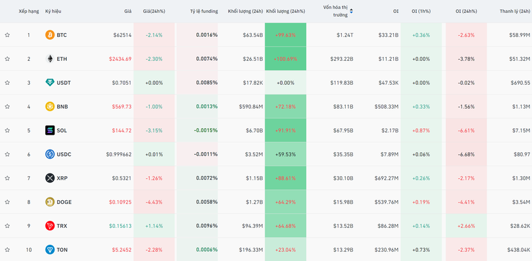This screenshot has width=532, height=261.
Task: Favorite BTC with its star toggle
Action: (x=8, y=35)
